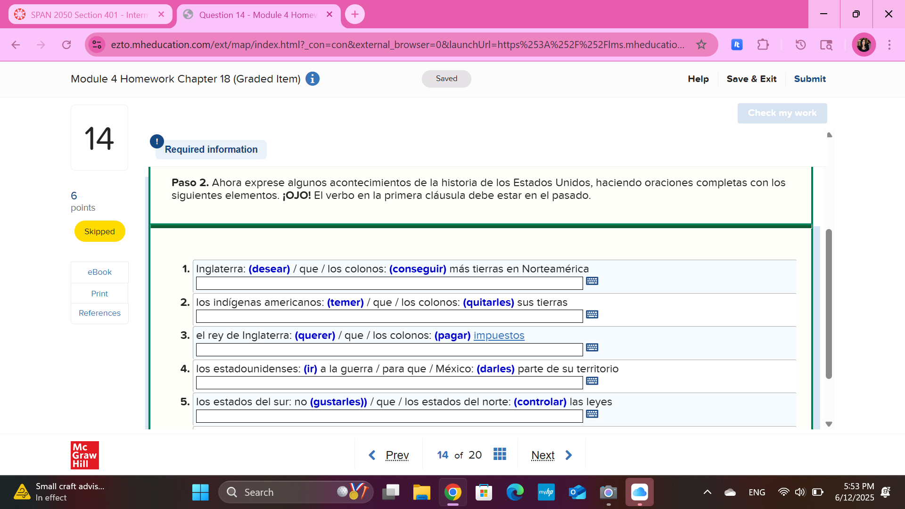Expand the system tray hidden icons chevron

click(707, 493)
